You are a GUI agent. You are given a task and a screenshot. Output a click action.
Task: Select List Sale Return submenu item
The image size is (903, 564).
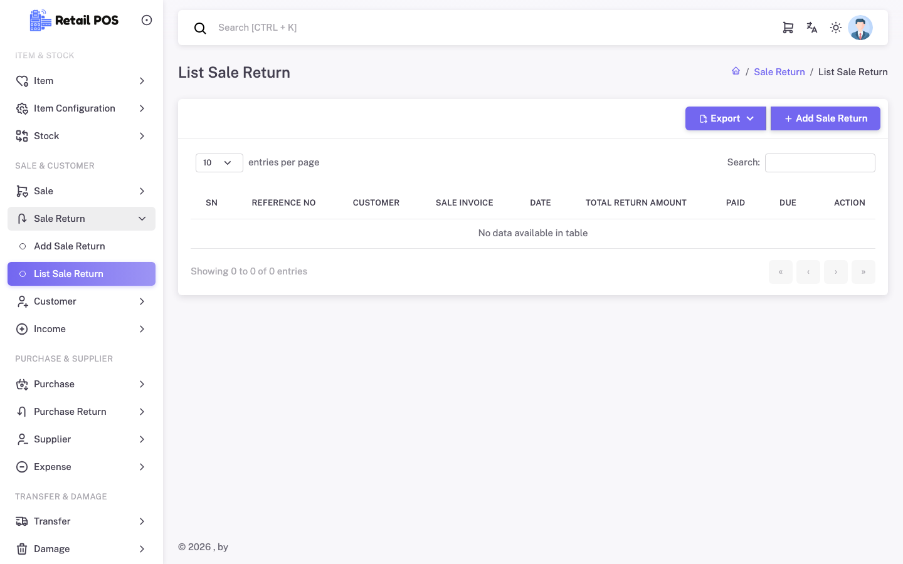coord(82,274)
